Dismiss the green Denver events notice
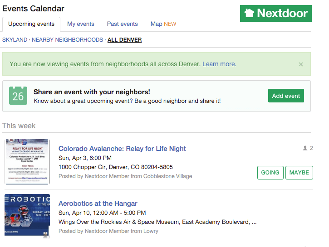Image resolution: width=329 pixels, height=247 pixels. click(x=301, y=64)
